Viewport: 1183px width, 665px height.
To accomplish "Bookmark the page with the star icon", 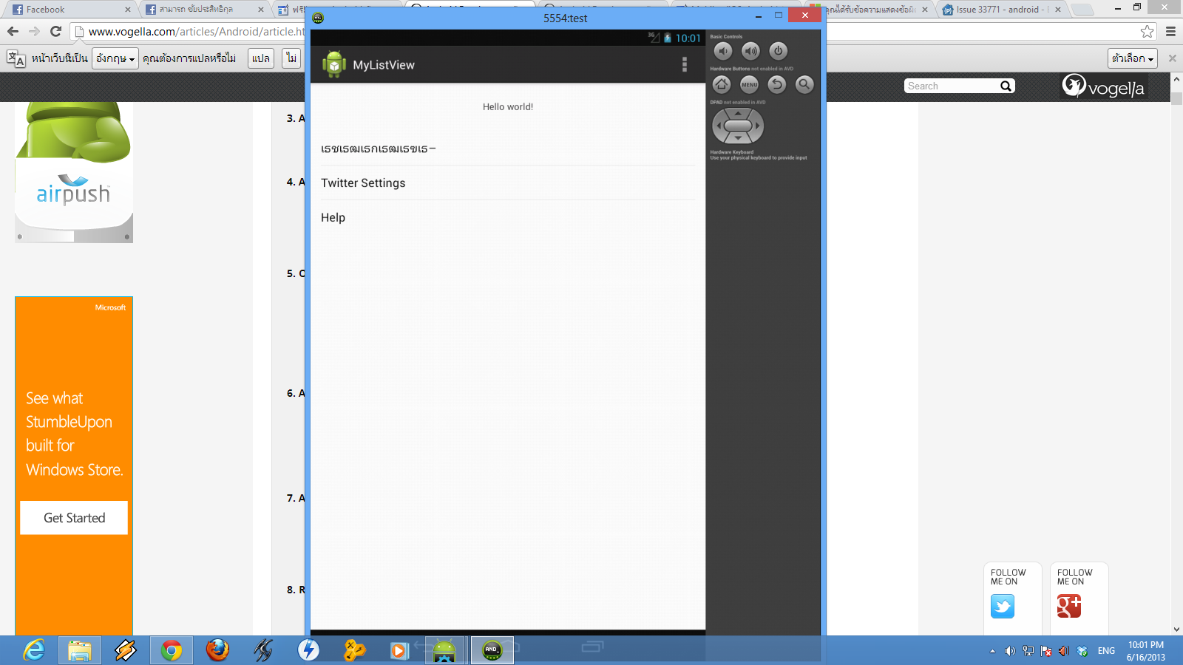I will 1147,31.
